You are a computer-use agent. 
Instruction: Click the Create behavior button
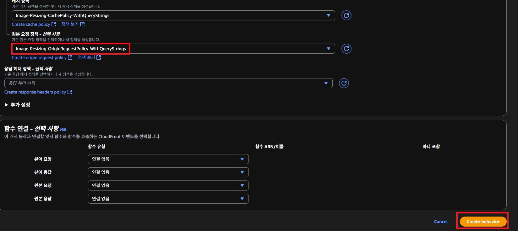coord(483,222)
